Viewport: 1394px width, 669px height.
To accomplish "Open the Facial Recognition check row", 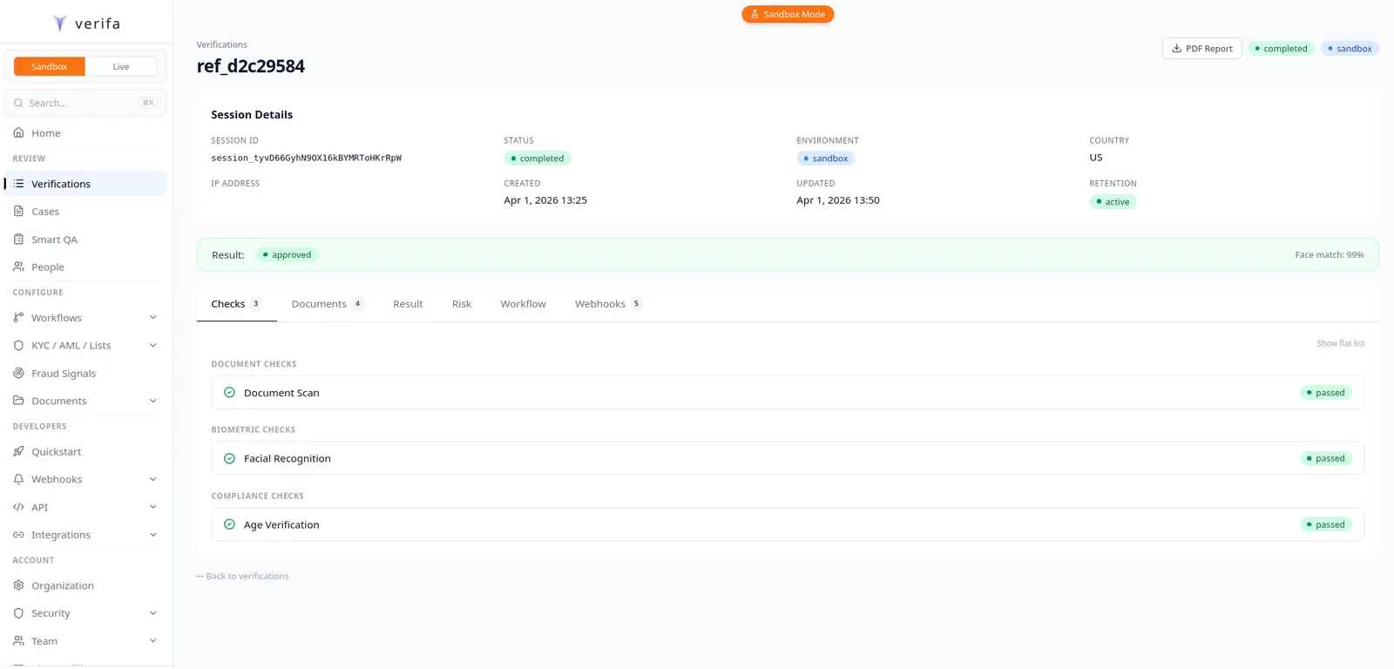I will tap(788, 458).
